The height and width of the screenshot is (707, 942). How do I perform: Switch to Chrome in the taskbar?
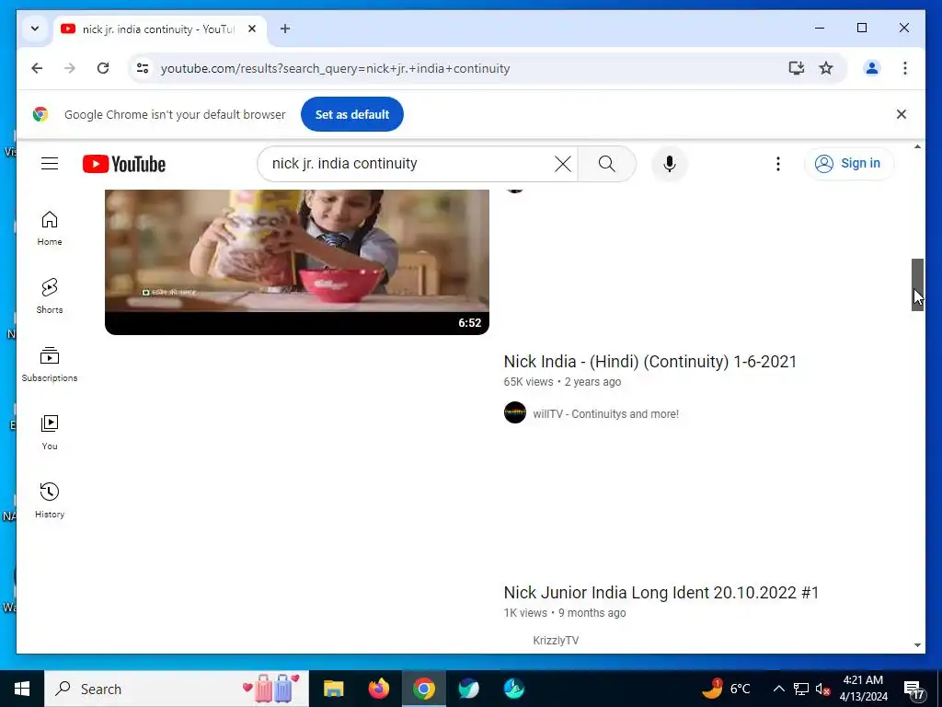tap(423, 689)
